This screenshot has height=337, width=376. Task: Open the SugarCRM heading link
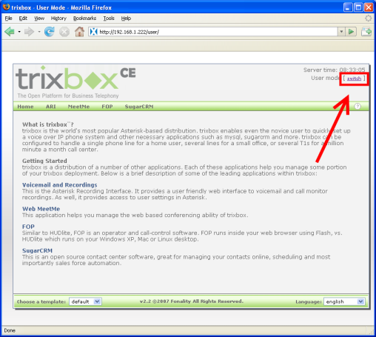pyautogui.click(x=37, y=250)
